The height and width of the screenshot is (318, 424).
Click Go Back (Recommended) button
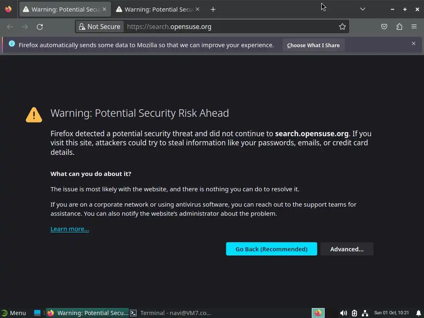pyautogui.click(x=272, y=249)
